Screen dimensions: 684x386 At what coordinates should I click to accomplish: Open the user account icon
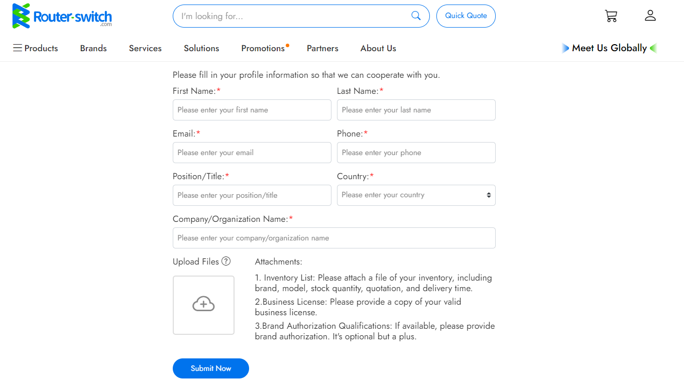pyautogui.click(x=650, y=16)
